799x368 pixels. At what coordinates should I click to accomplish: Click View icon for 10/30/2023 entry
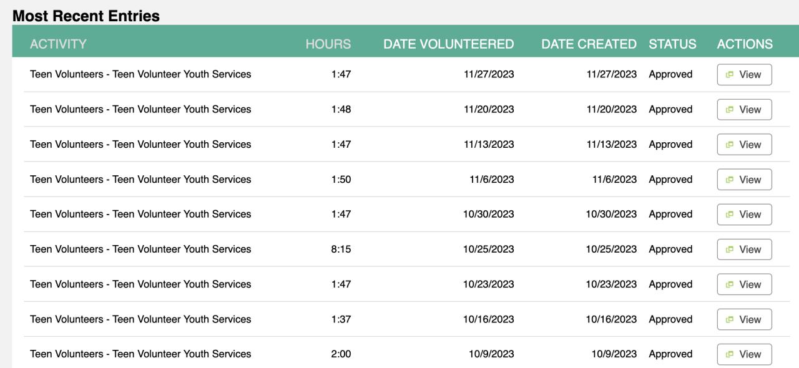pyautogui.click(x=729, y=215)
